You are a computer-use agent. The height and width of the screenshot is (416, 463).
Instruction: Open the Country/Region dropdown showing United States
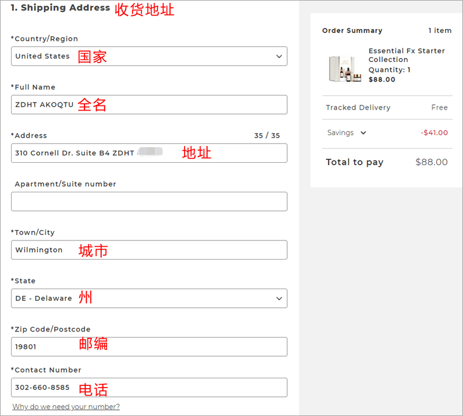point(149,56)
